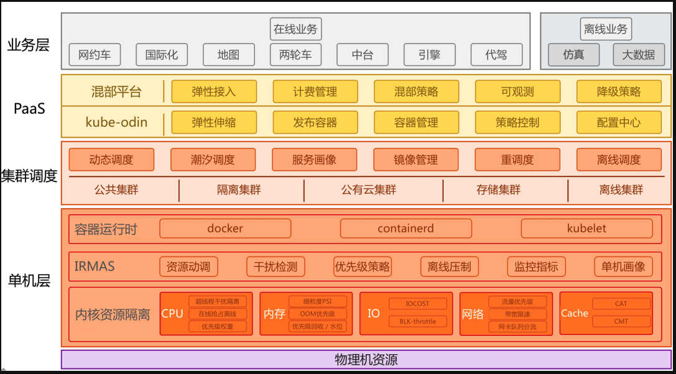Click the 物理机资源 bar
676x374 pixels.
tap(366, 359)
